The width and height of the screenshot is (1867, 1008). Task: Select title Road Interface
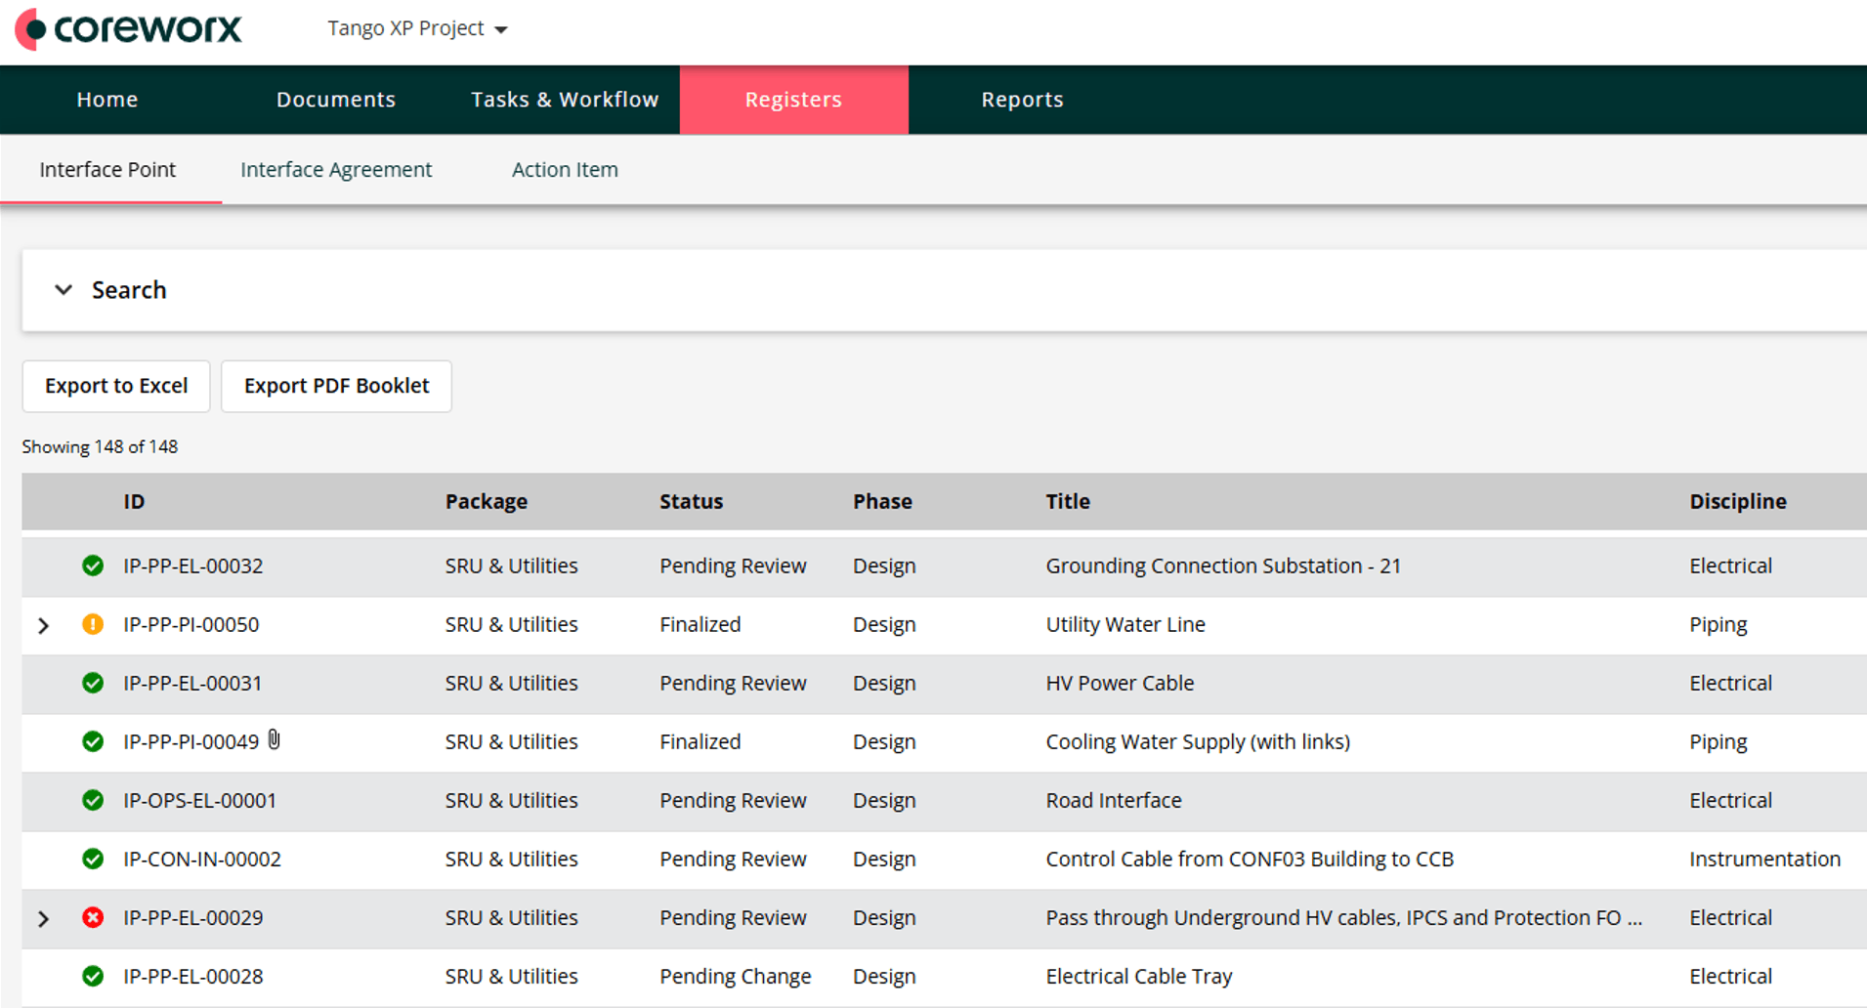(1114, 800)
